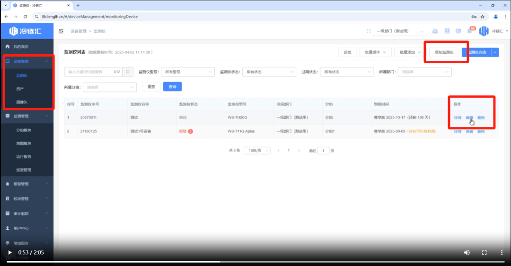The image size is (511, 266).
Task: Click the 添加监测仪 button
Action: 444,52
